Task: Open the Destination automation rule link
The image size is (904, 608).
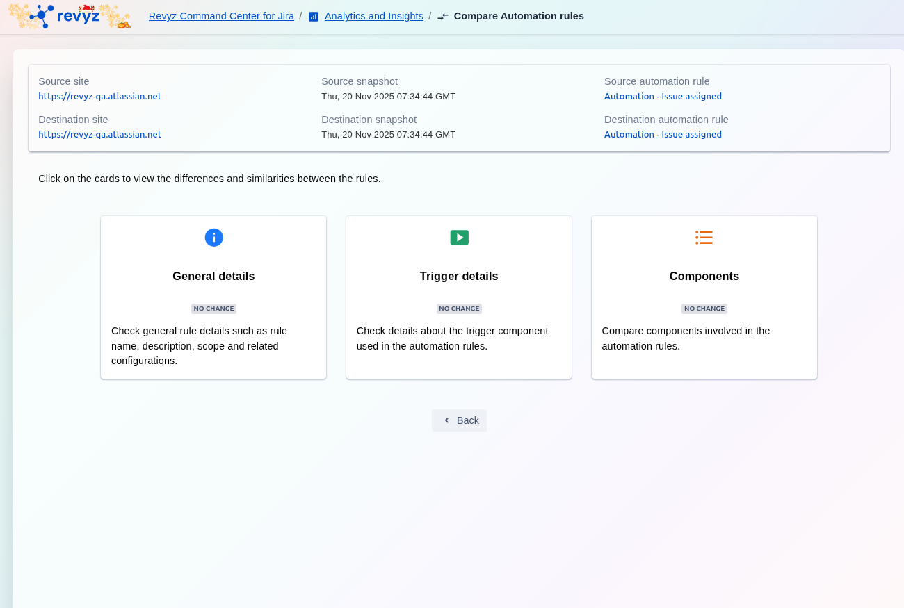Action: point(663,135)
